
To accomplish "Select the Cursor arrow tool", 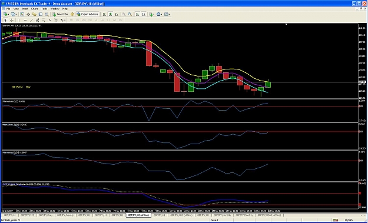I will point(5,21).
